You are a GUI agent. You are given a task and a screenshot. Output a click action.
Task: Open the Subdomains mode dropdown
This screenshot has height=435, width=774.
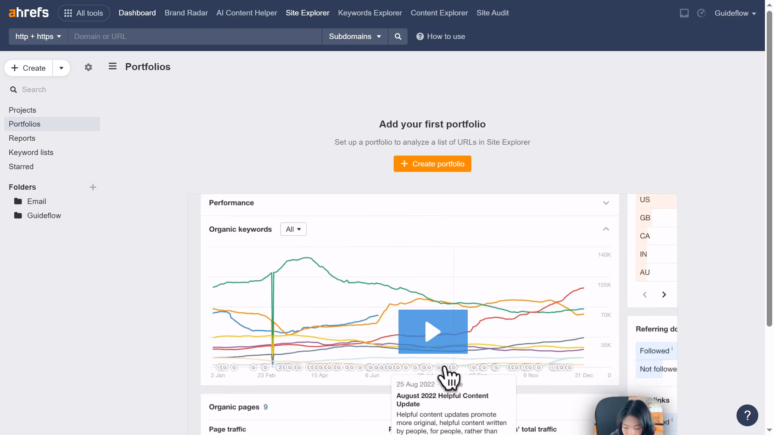[x=355, y=37]
